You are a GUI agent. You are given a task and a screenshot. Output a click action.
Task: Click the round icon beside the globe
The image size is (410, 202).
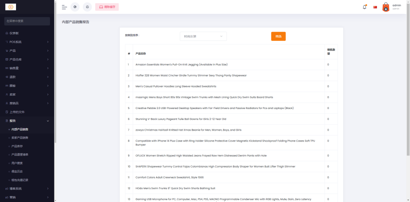[87, 7]
